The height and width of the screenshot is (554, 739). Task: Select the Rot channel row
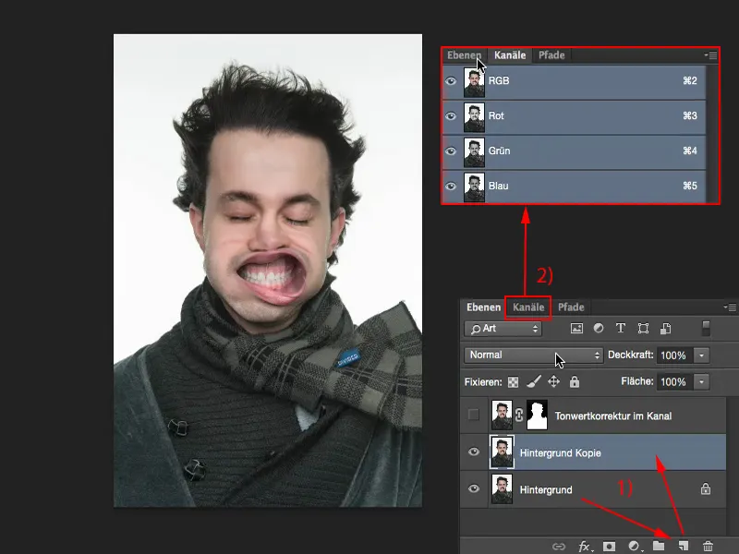pyautogui.click(x=574, y=116)
